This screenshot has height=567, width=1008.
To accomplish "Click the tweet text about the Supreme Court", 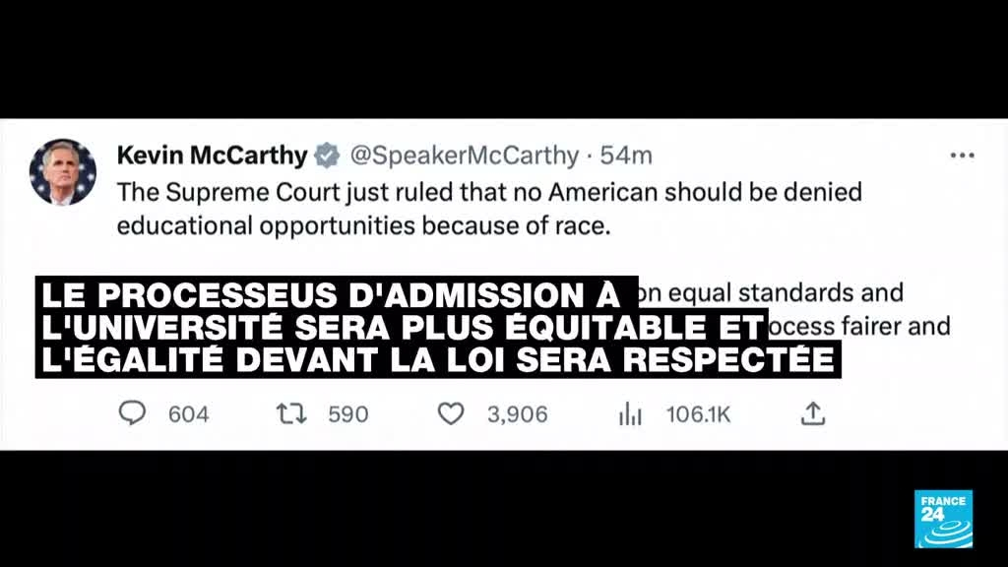I will pyautogui.click(x=489, y=209).
